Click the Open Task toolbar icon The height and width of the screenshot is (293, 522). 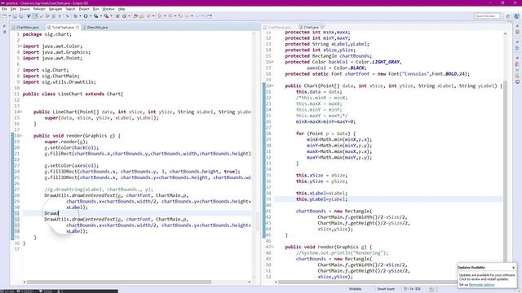click(141, 16)
